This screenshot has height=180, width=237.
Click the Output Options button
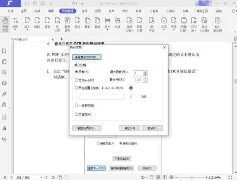87,128
